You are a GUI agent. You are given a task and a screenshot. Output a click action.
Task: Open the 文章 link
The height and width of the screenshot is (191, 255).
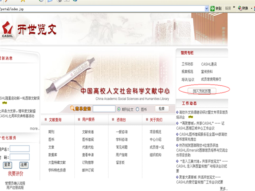[51, 147]
